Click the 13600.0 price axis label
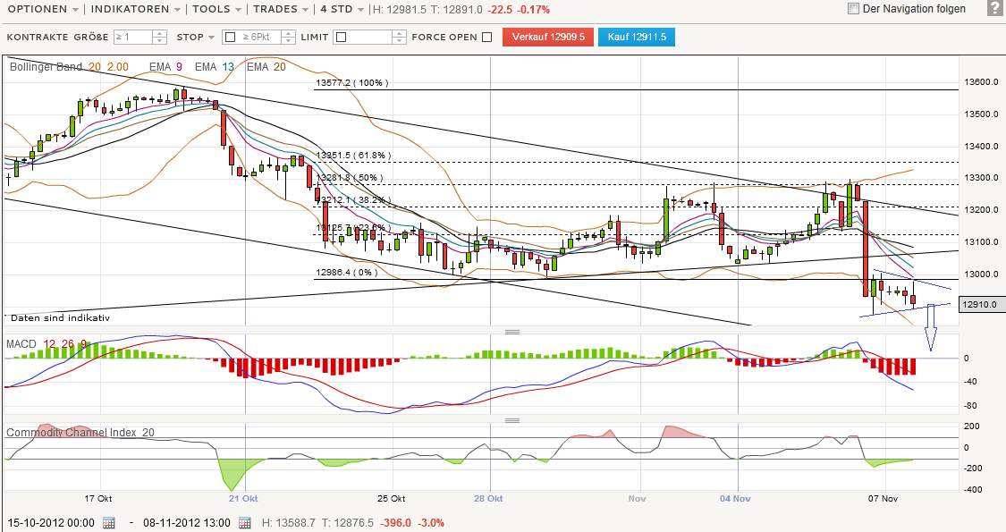Screen dimensions: 1006x532 point(981,82)
